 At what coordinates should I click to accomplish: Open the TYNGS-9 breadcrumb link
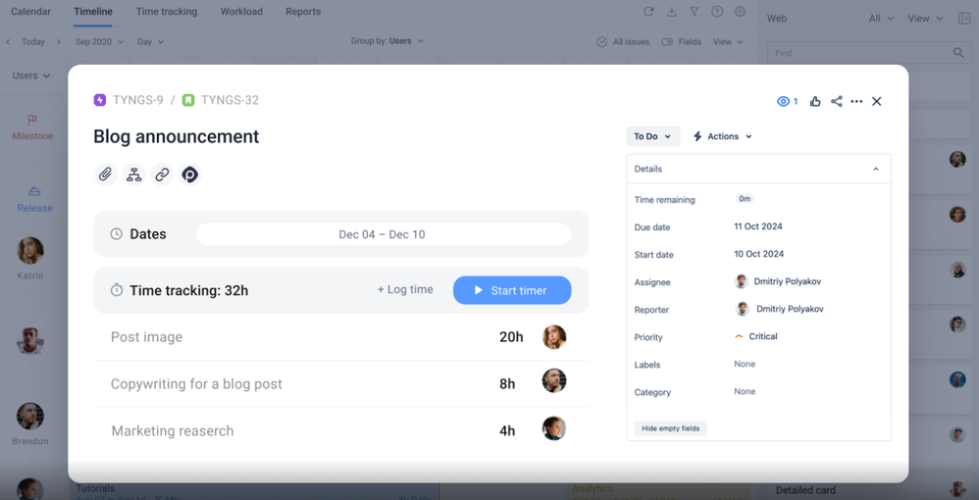point(138,100)
